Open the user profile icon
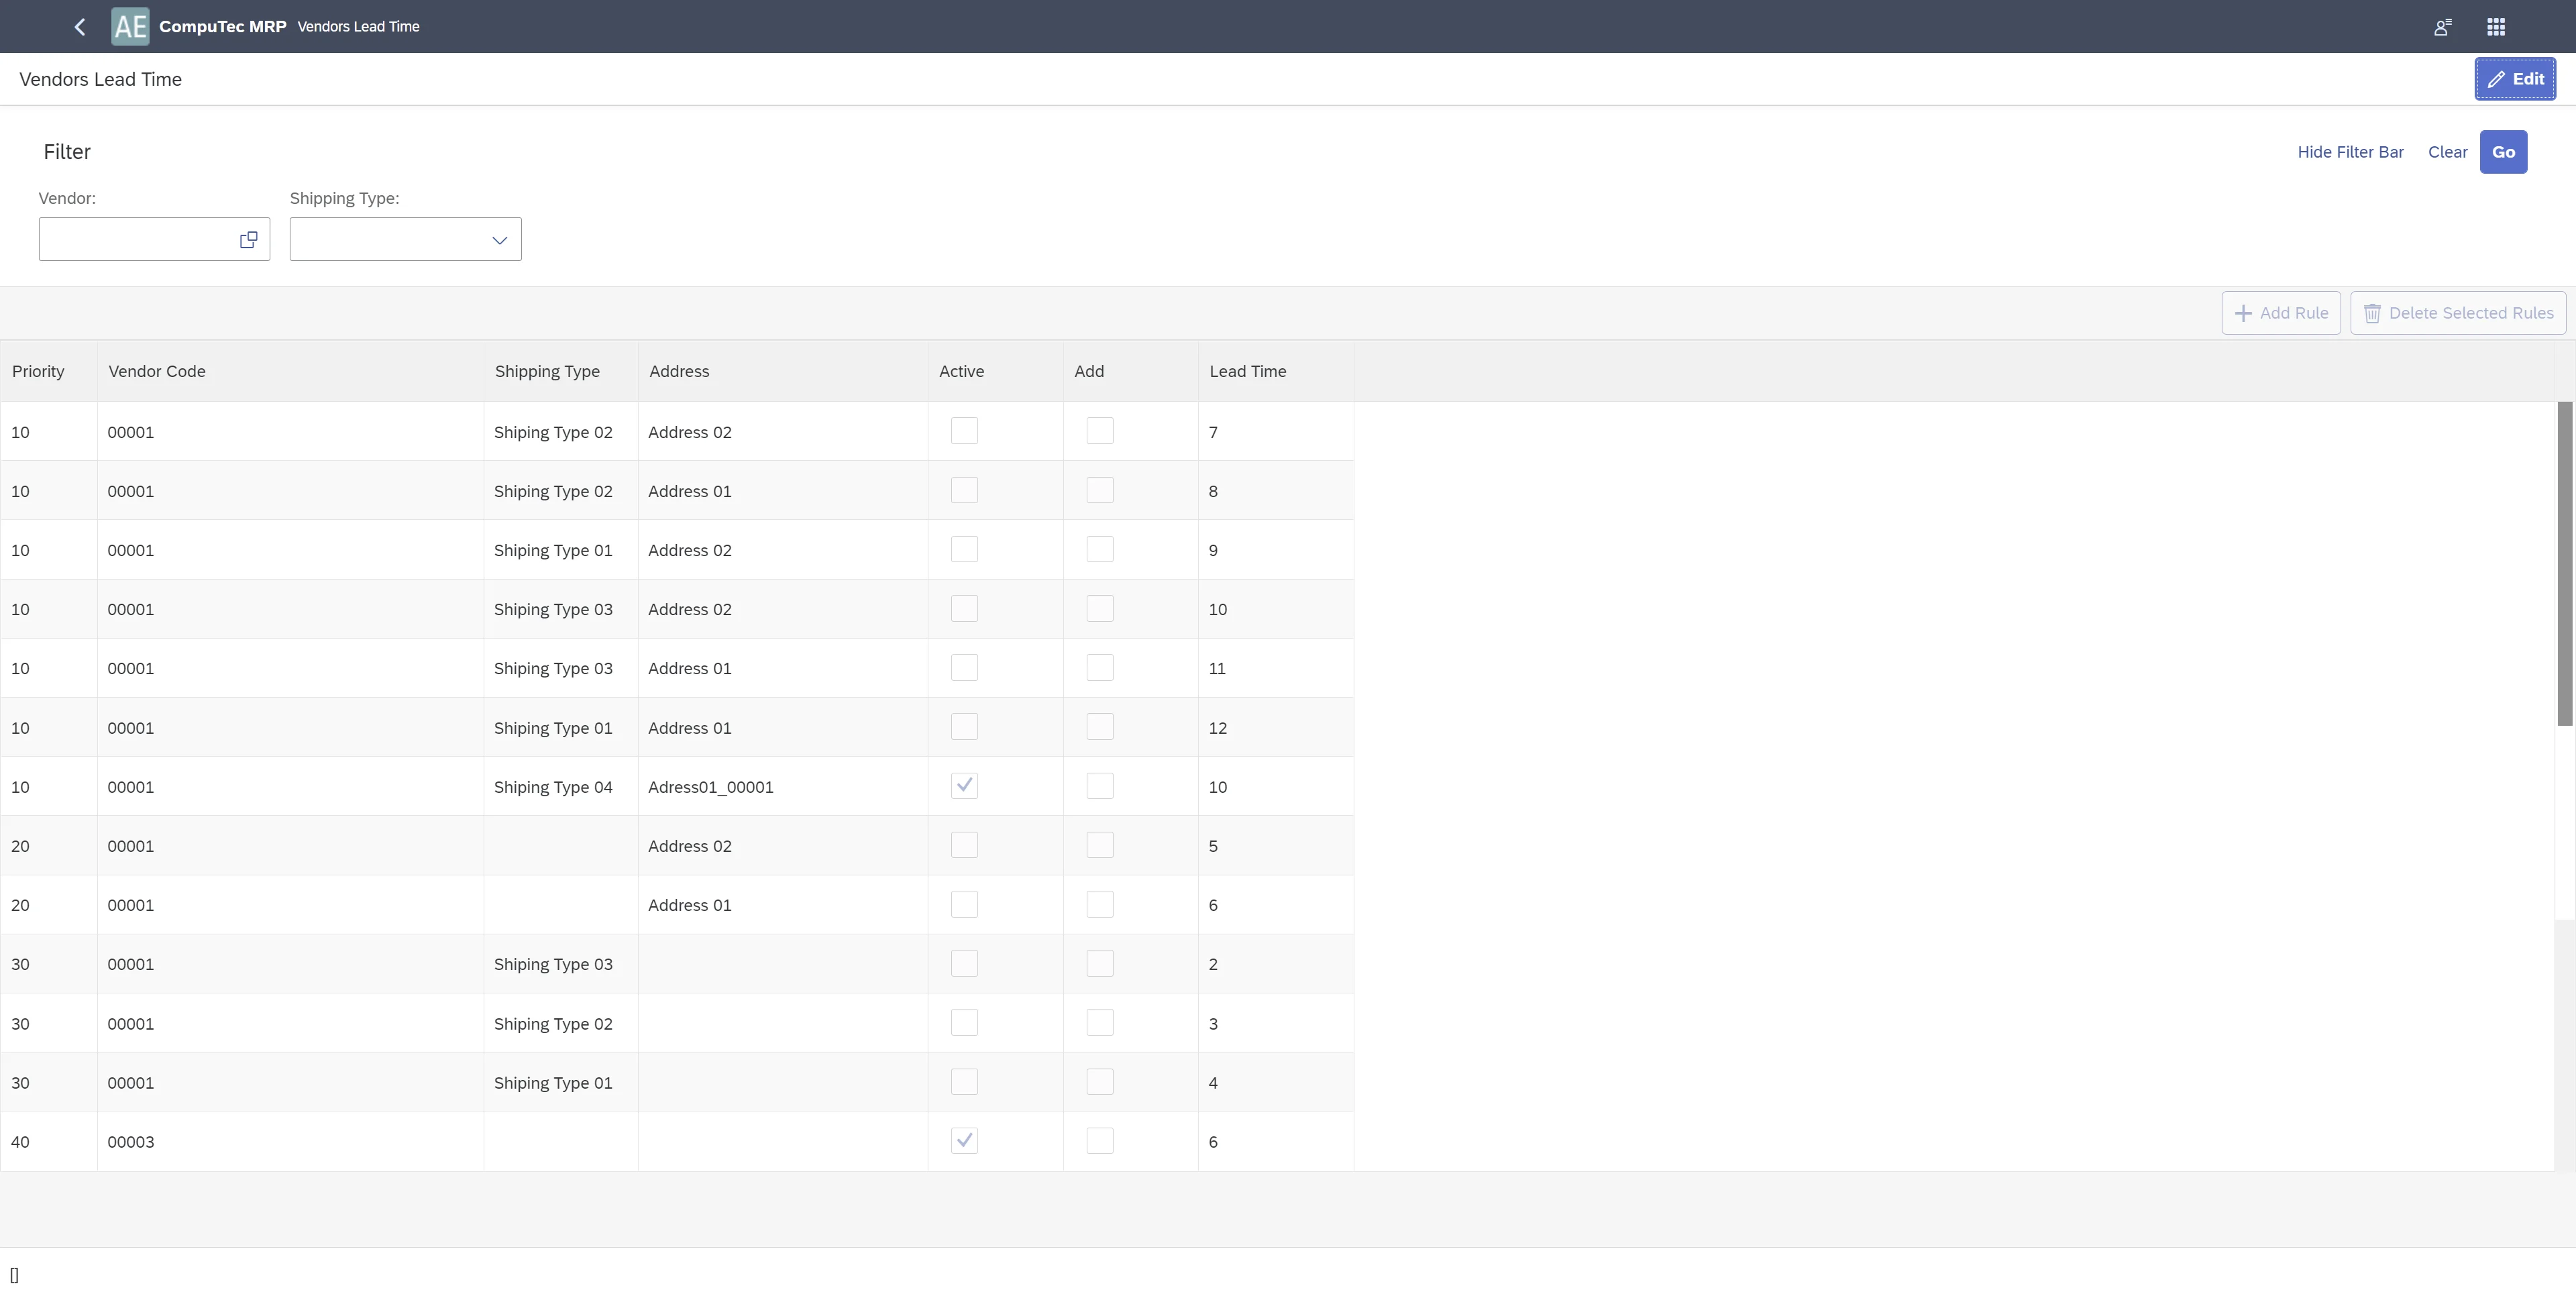The height and width of the screenshot is (1300, 2576). [2442, 27]
